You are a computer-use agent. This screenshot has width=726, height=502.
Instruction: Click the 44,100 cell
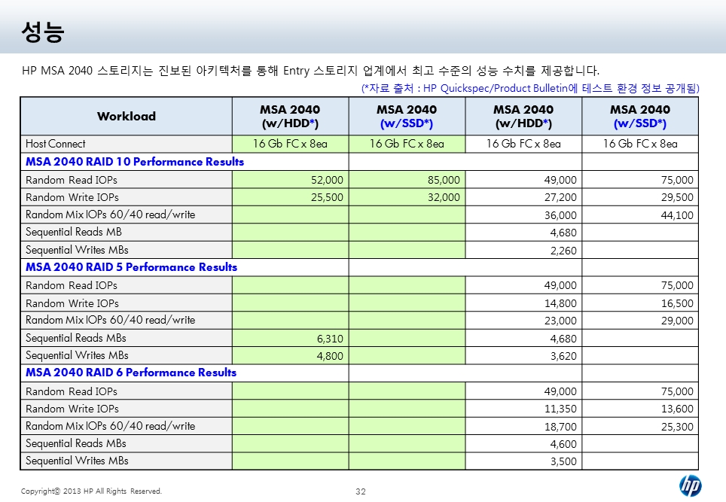coord(640,215)
